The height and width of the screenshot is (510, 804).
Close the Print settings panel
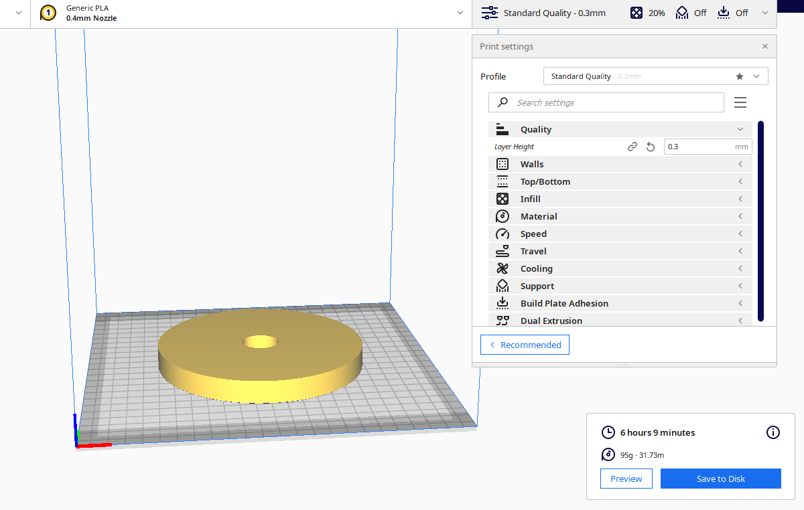(765, 47)
